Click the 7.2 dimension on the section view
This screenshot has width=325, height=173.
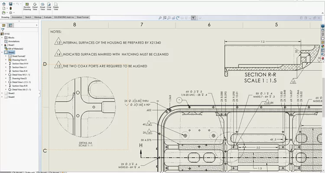click(263, 42)
